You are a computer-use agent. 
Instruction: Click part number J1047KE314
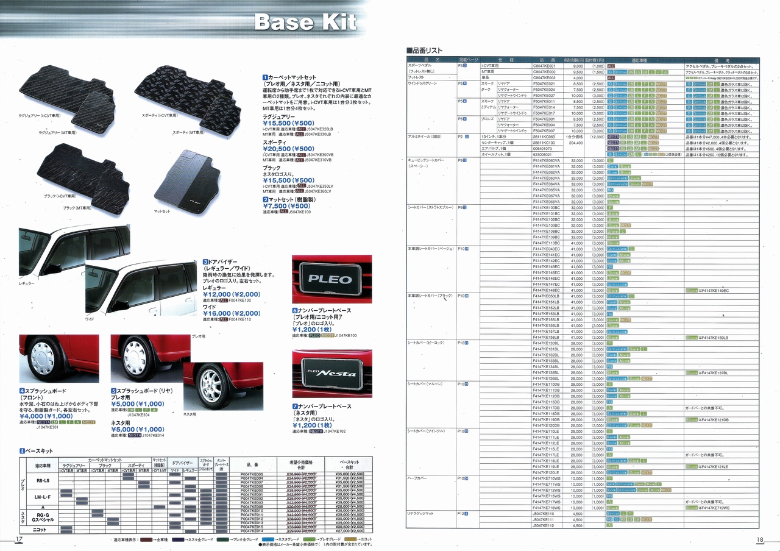coord(154,435)
